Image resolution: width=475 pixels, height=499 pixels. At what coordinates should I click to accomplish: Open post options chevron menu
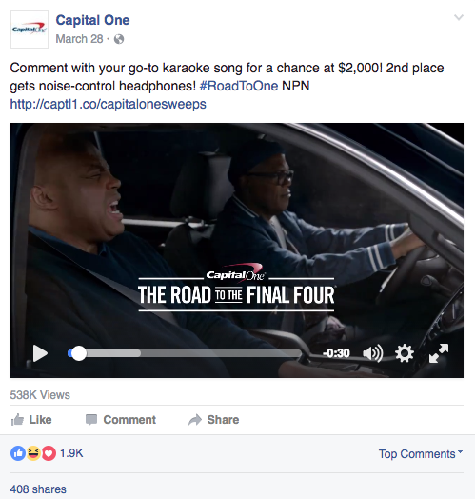point(459,17)
